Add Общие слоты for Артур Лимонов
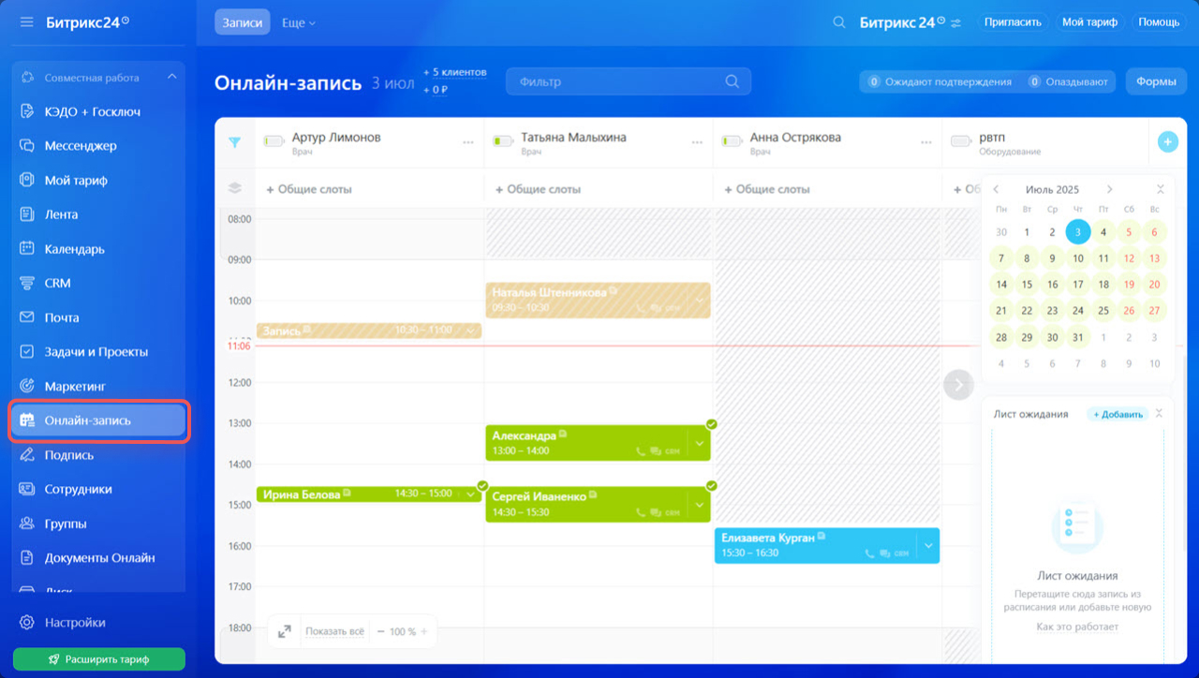1199x678 pixels. click(x=309, y=189)
